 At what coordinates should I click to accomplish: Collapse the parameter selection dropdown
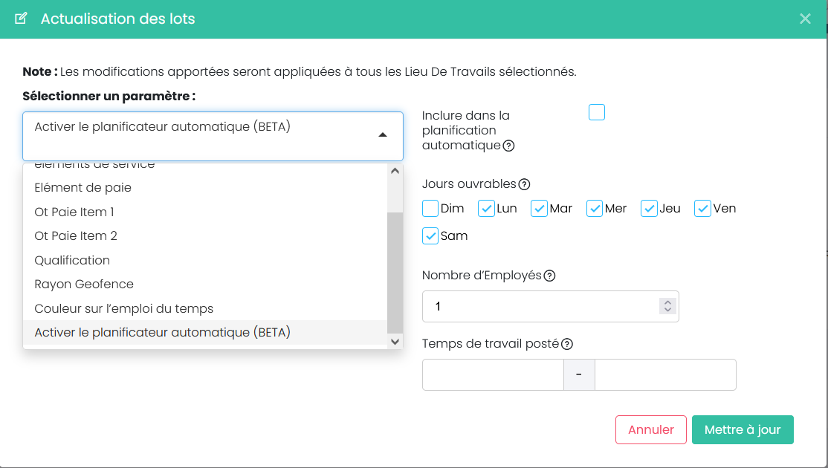pyautogui.click(x=382, y=135)
